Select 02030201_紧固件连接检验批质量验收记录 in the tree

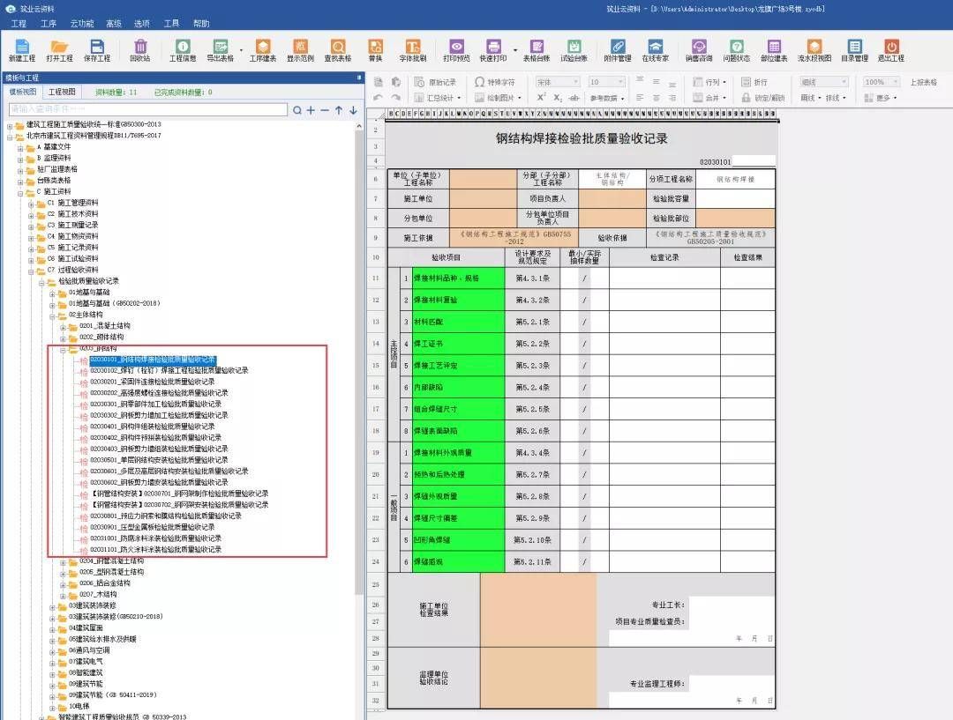pyautogui.click(x=152, y=382)
